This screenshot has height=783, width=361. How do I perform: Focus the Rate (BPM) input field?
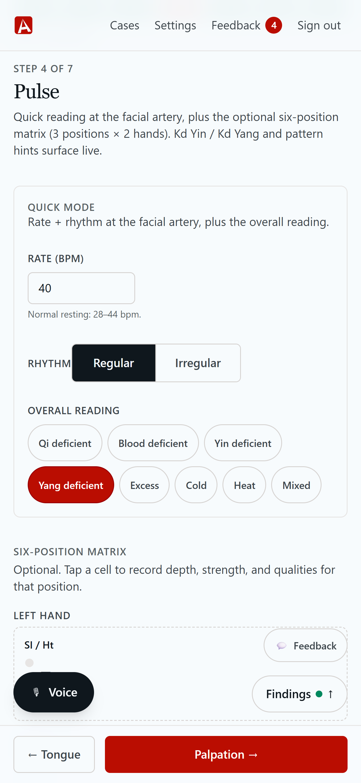[81, 288]
